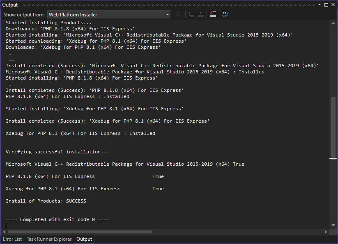The width and height of the screenshot is (338, 244).
Task: Click "Install completed (Success): 'PHP 8.1.8 (x64) For IIS Express'" line
Action: 94,90
